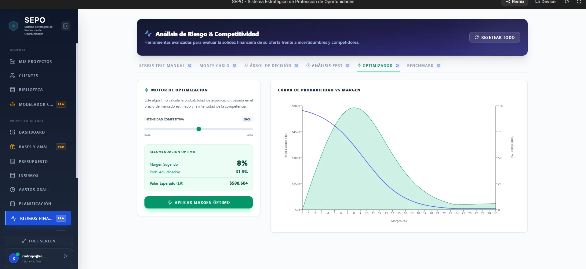The width and height of the screenshot is (586, 269).
Task: Enter Full Screen mode
Action: pyautogui.click(x=39, y=241)
